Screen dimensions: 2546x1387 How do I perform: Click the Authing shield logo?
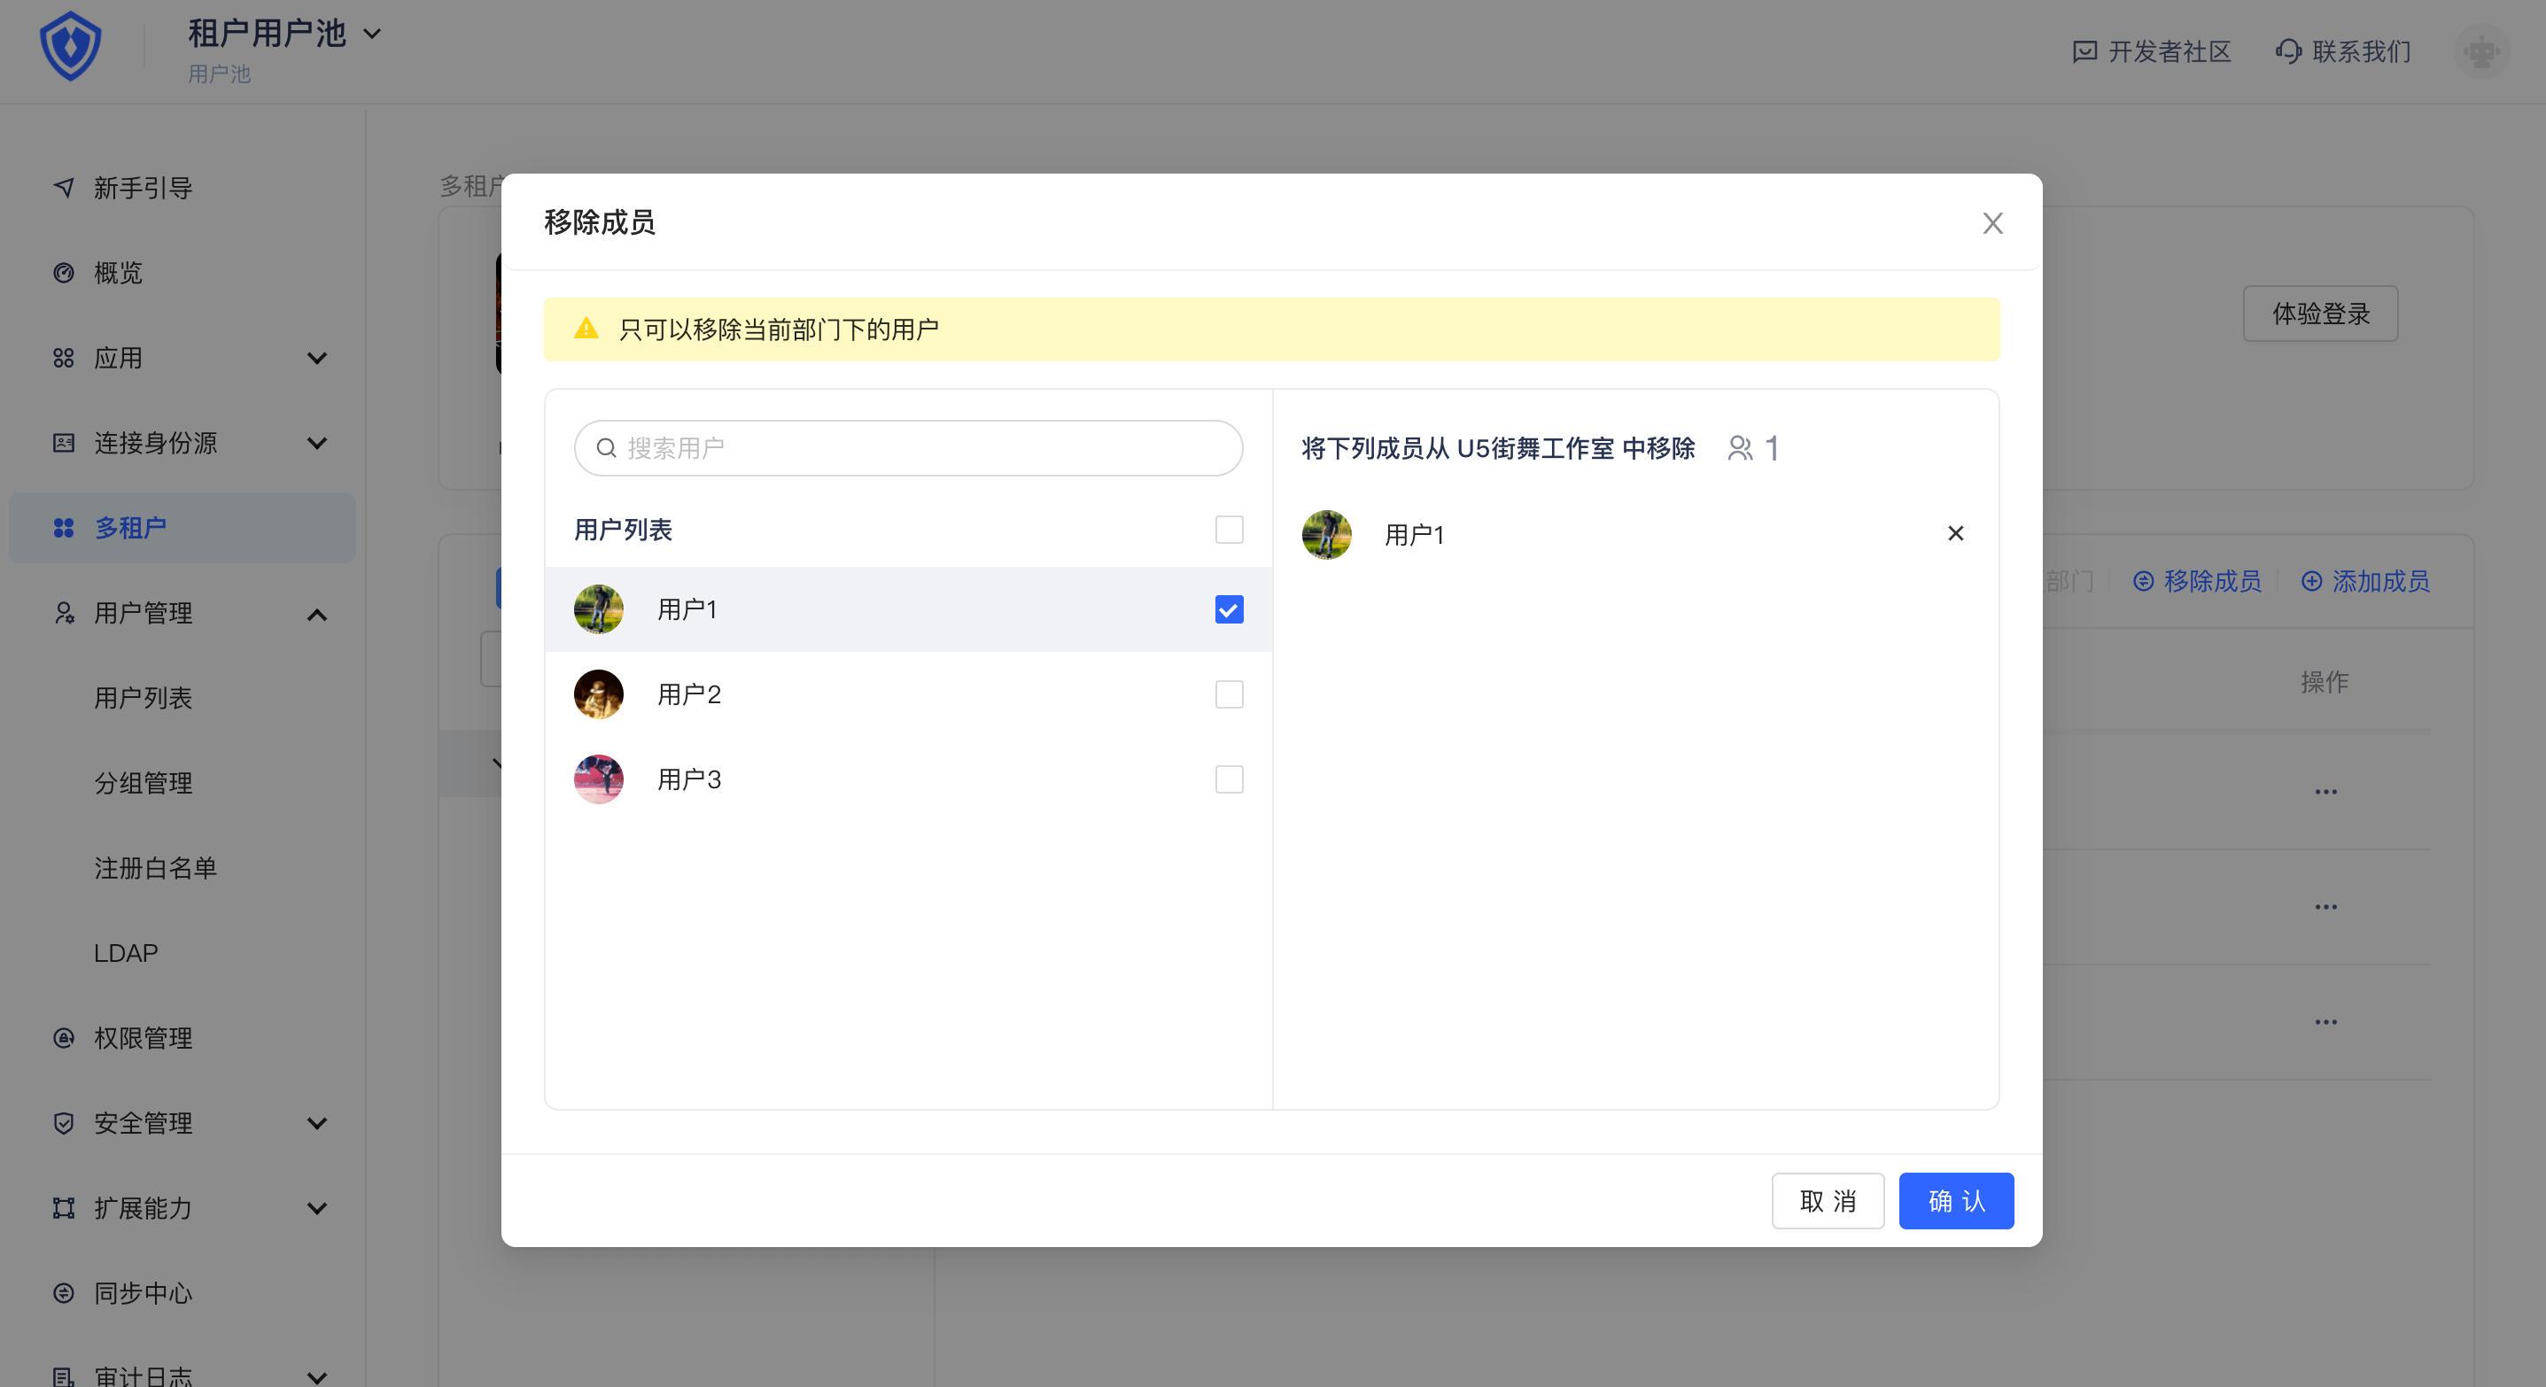tap(70, 46)
